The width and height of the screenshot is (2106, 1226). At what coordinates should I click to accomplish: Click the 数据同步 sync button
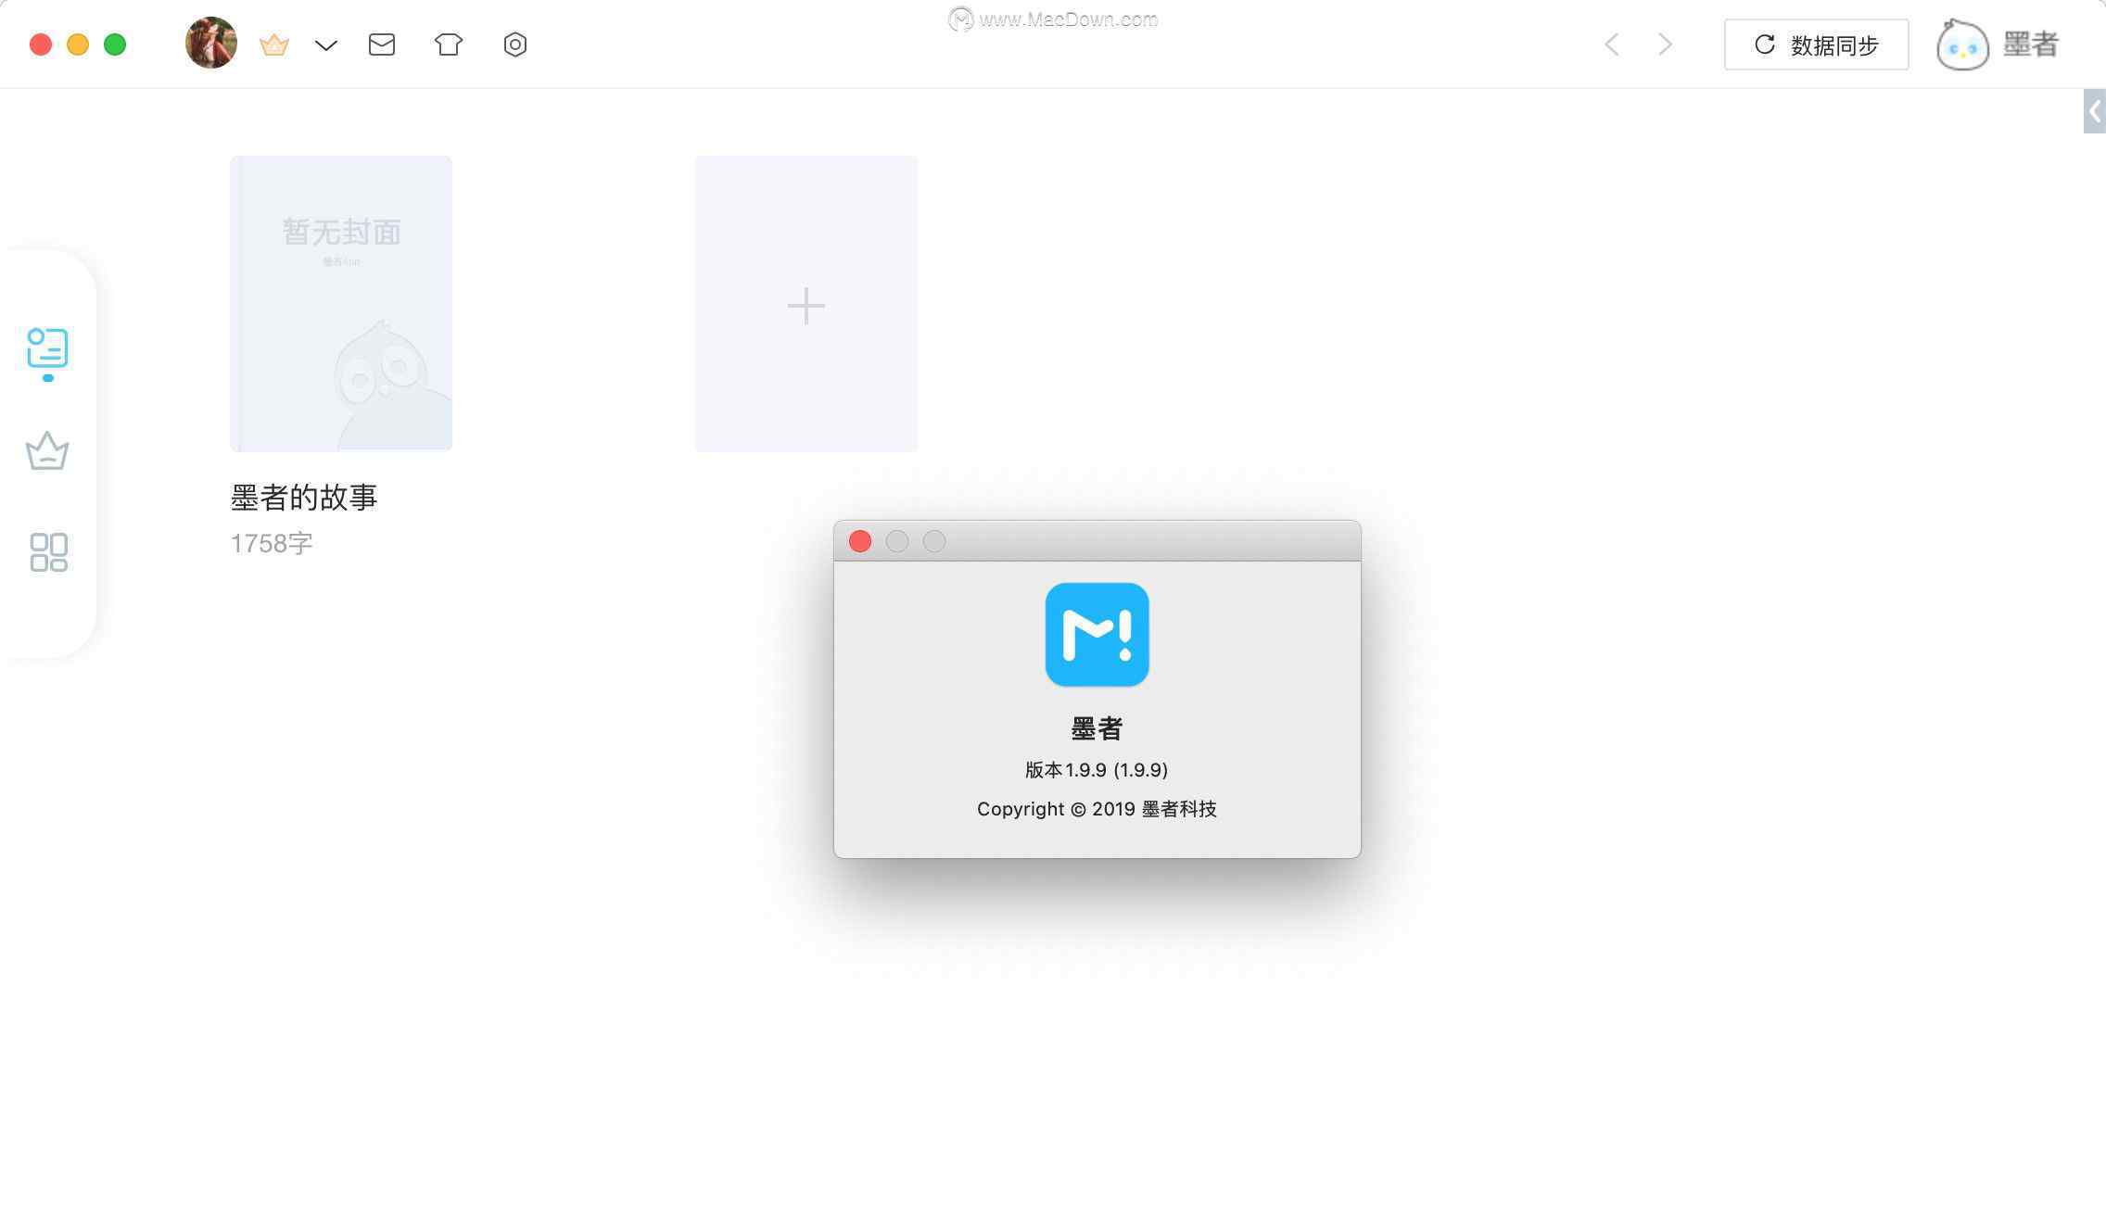tap(1816, 44)
